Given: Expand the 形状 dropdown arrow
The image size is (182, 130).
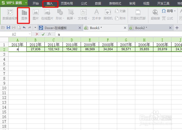Looking at the screenshot, I should 64,18.
